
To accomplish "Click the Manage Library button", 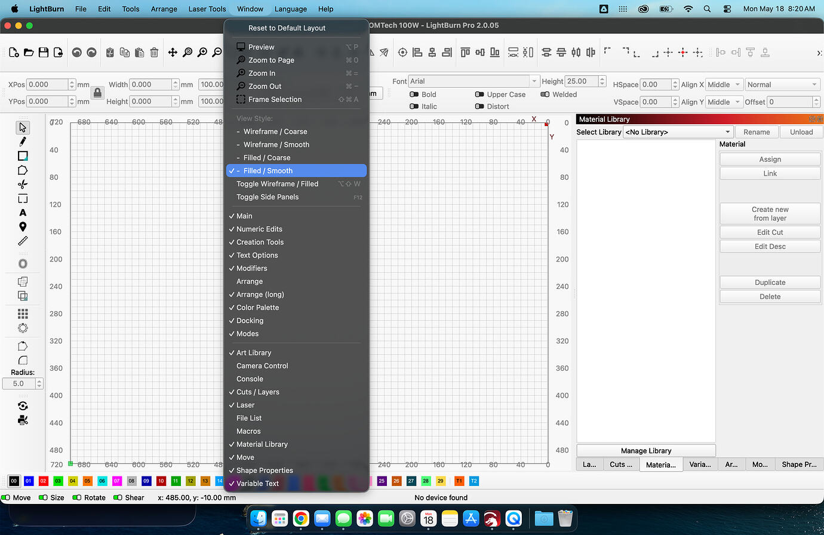I will click(646, 451).
